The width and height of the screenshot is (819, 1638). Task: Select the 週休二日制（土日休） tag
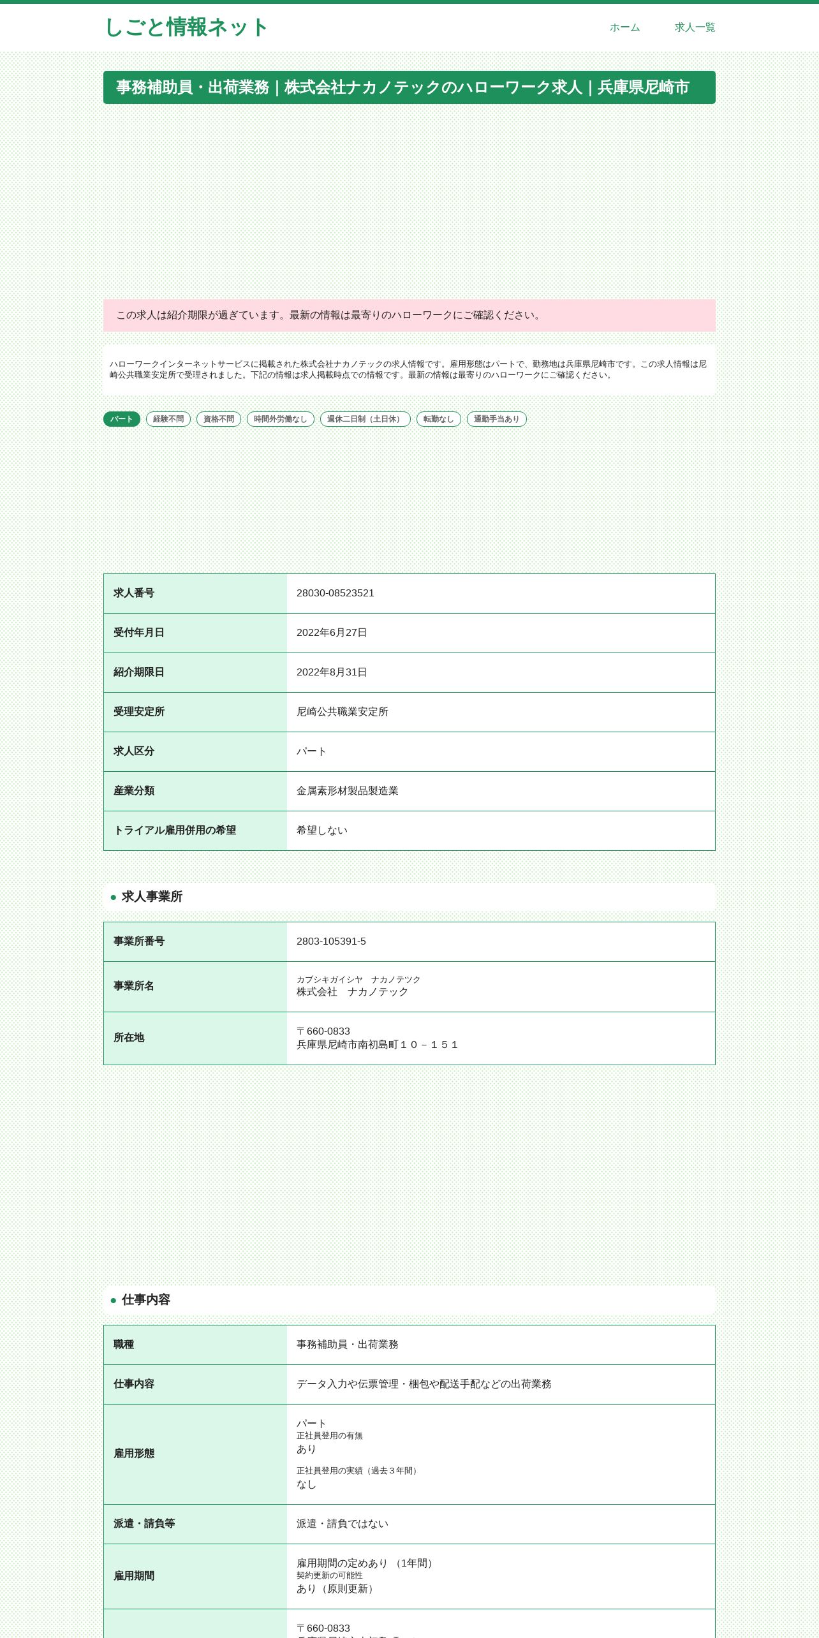[x=365, y=419]
